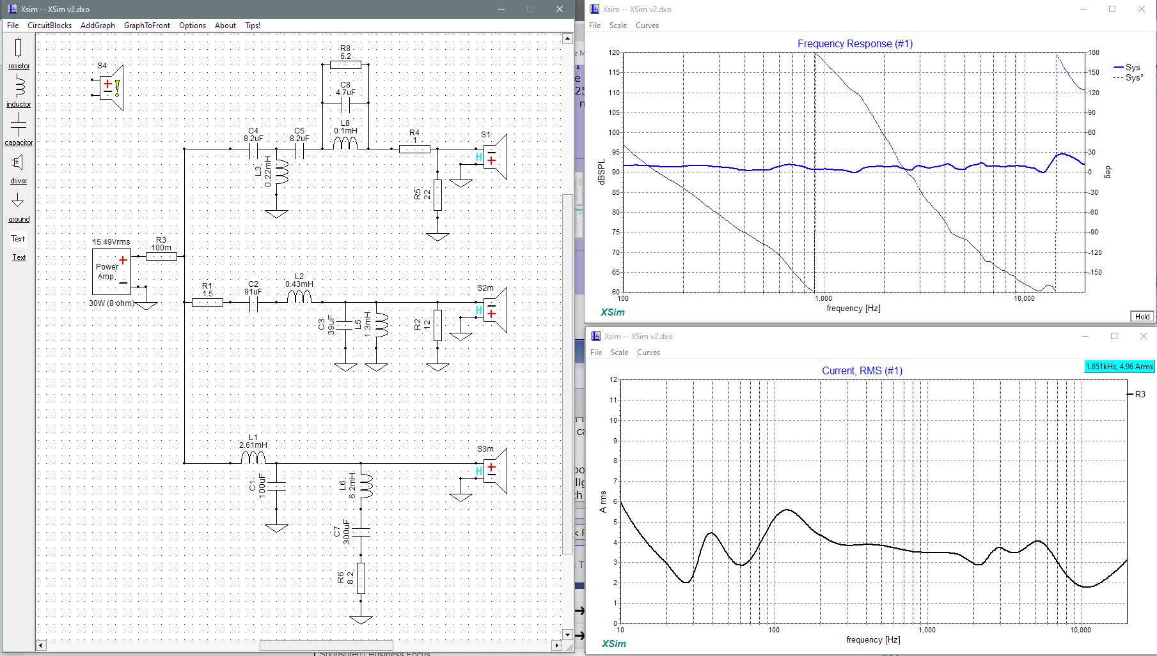
Task: Select resistor R4 in tweeter branch
Action: (x=414, y=149)
